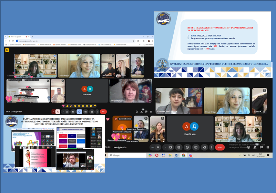Reload the Meet page

(13, 41)
